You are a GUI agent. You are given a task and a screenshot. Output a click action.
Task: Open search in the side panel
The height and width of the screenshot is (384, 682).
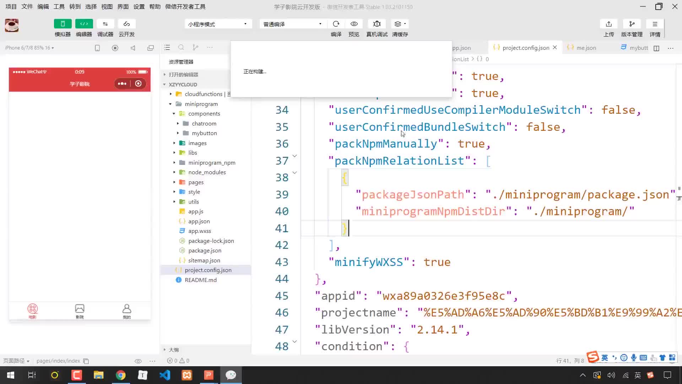coord(181,47)
